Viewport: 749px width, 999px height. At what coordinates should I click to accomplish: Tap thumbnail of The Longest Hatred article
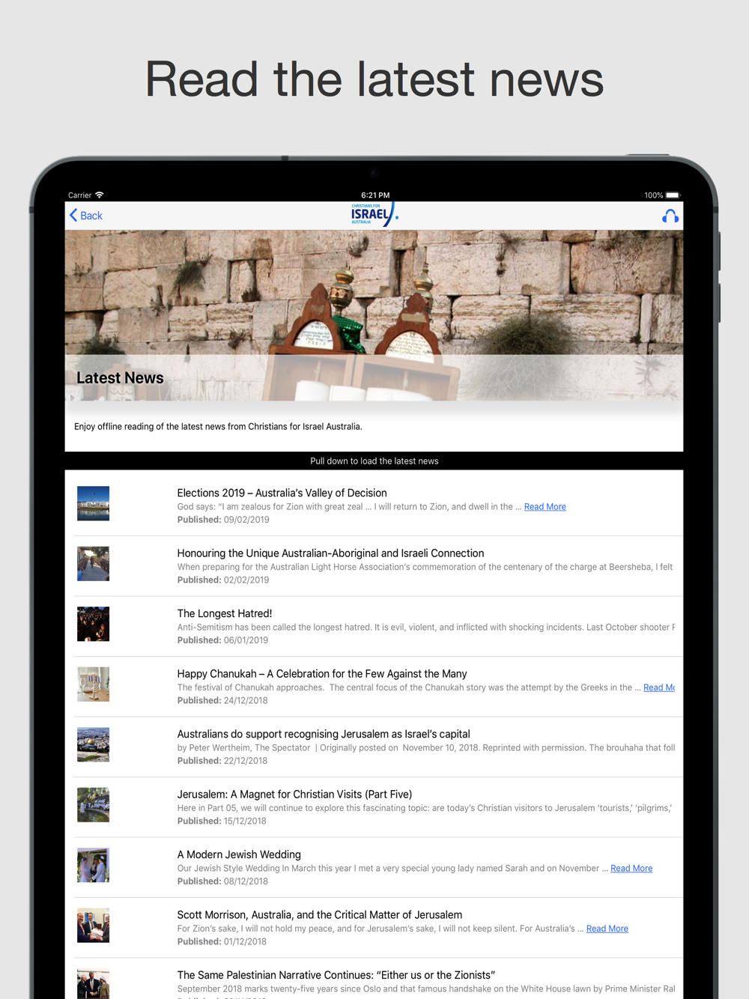pyautogui.click(x=93, y=624)
